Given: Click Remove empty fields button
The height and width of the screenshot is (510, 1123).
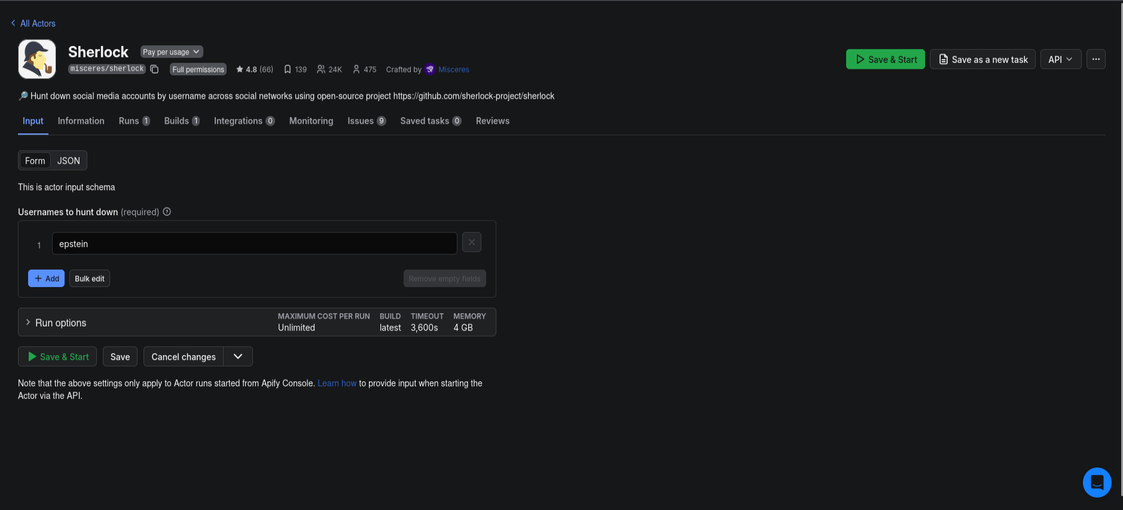Looking at the screenshot, I should tap(445, 279).
